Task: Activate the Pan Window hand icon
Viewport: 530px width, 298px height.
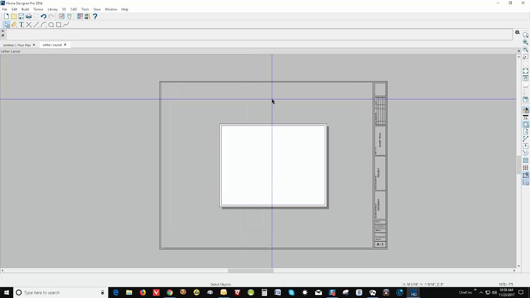Action: (x=526, y=79)
